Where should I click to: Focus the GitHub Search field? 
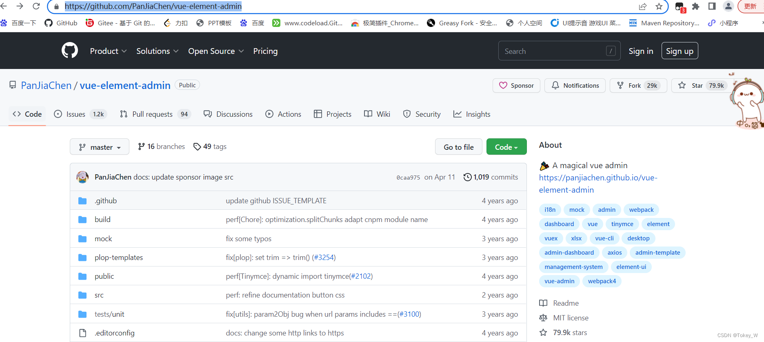click(559, 51)
